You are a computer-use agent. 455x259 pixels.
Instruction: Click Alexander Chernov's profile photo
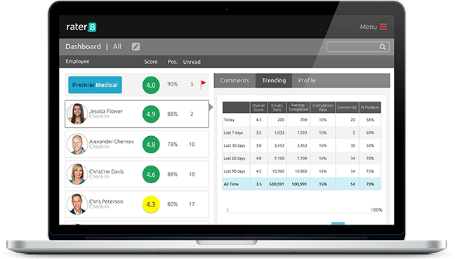pyautogui.click(x=77, y=144)
